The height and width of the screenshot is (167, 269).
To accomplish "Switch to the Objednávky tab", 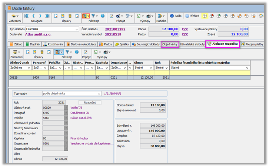I will (x=170, y=44).
